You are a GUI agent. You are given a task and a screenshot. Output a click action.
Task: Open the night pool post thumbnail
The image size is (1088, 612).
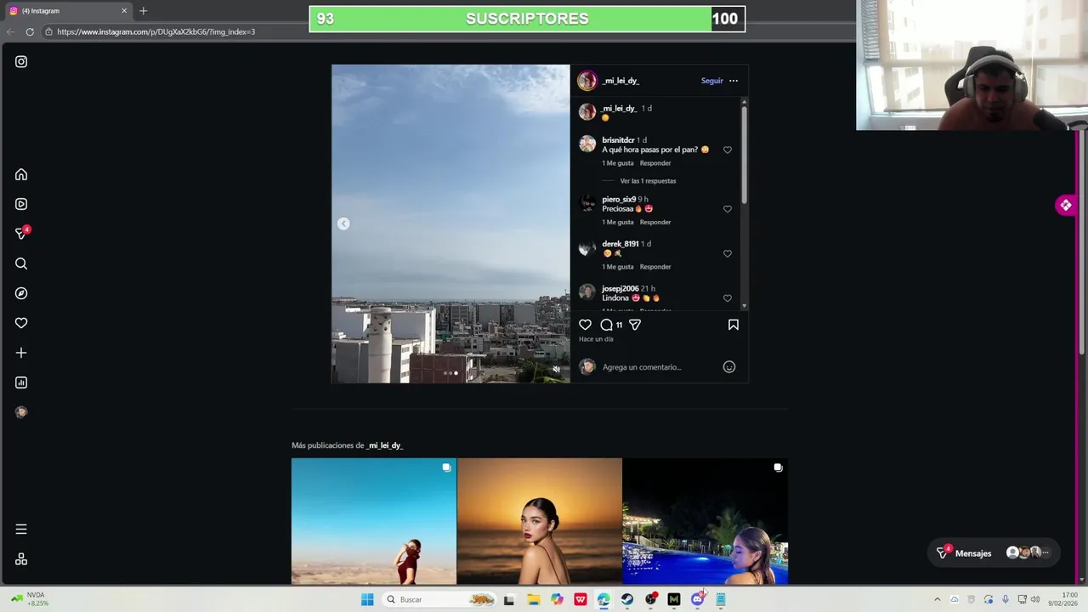pyautogui.click(x=705, y=521)
